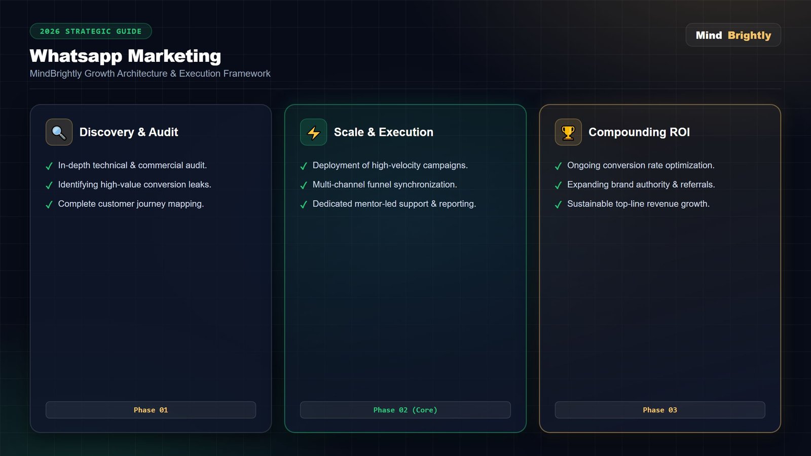
Task: Click checkmark beside Multi-channel funnel synchronization
Action: (x=304, y=185)
